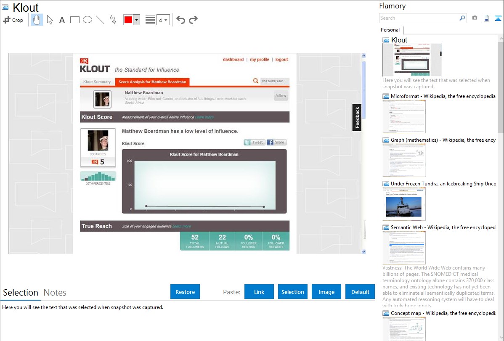Open the Under Frozen Tundra snapshot thumbnail
The image size is (504, 341).
(x=404, y=204)
